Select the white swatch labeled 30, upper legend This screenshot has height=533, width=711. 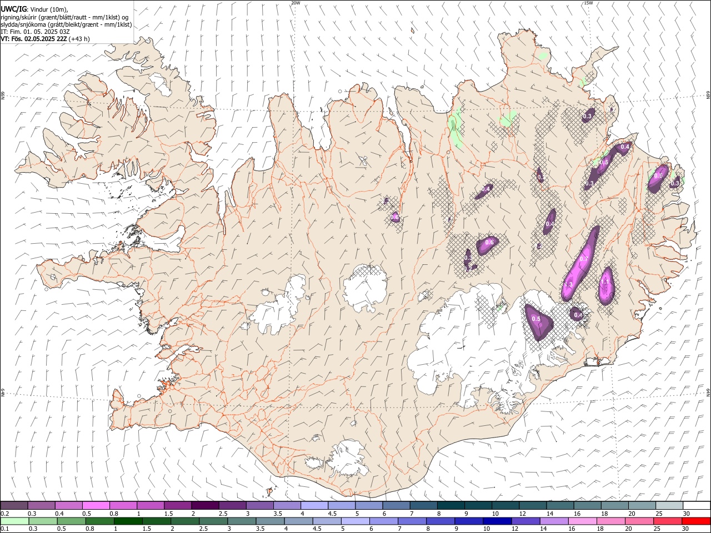click(696, 505)
